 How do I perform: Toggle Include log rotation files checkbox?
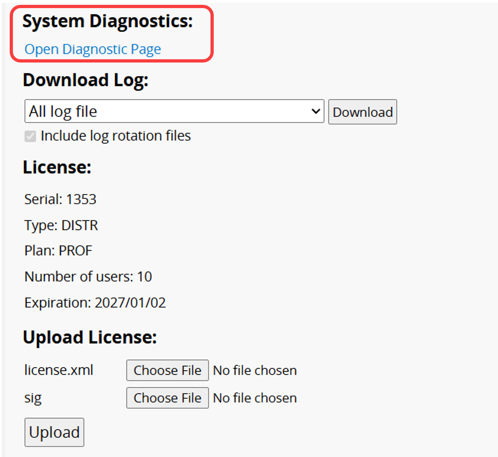click(x=30, y=136)
